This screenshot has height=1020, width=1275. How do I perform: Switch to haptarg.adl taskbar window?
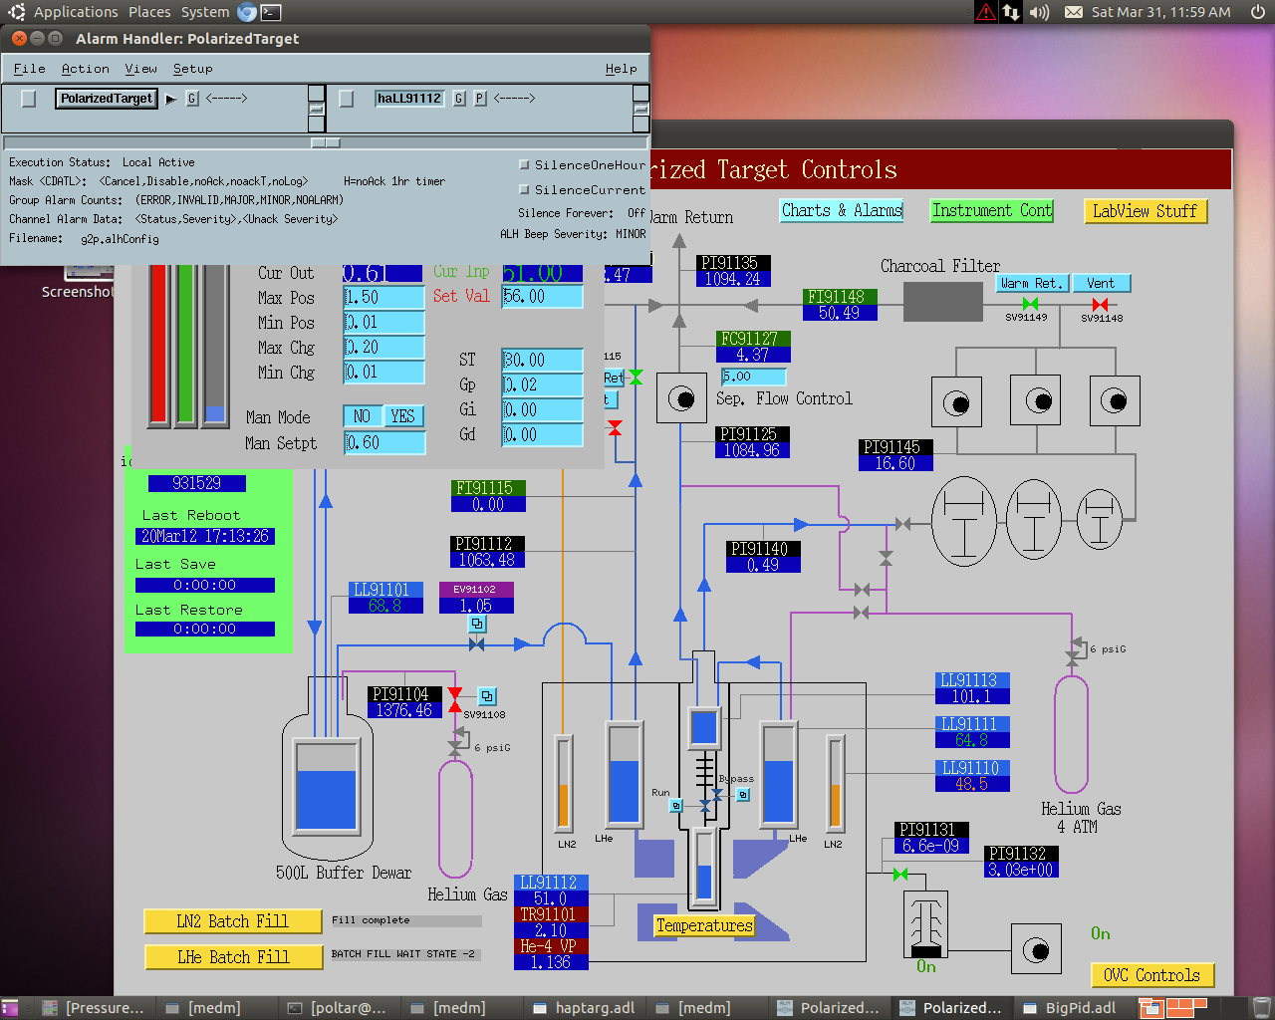[x=584, y=1008]
